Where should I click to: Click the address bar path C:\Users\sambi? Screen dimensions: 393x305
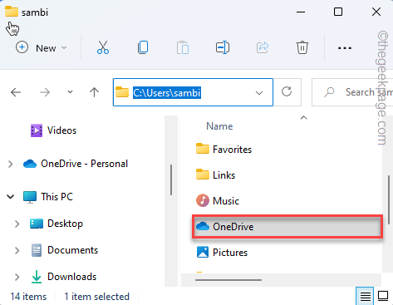167,93
